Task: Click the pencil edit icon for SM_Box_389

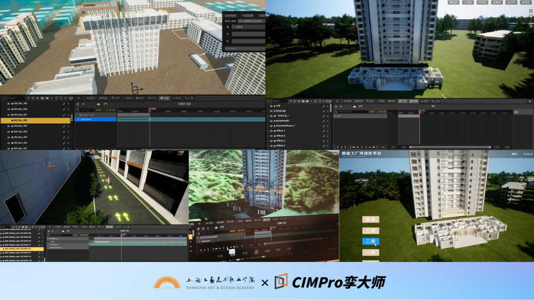Action: (x=64, y=104)
